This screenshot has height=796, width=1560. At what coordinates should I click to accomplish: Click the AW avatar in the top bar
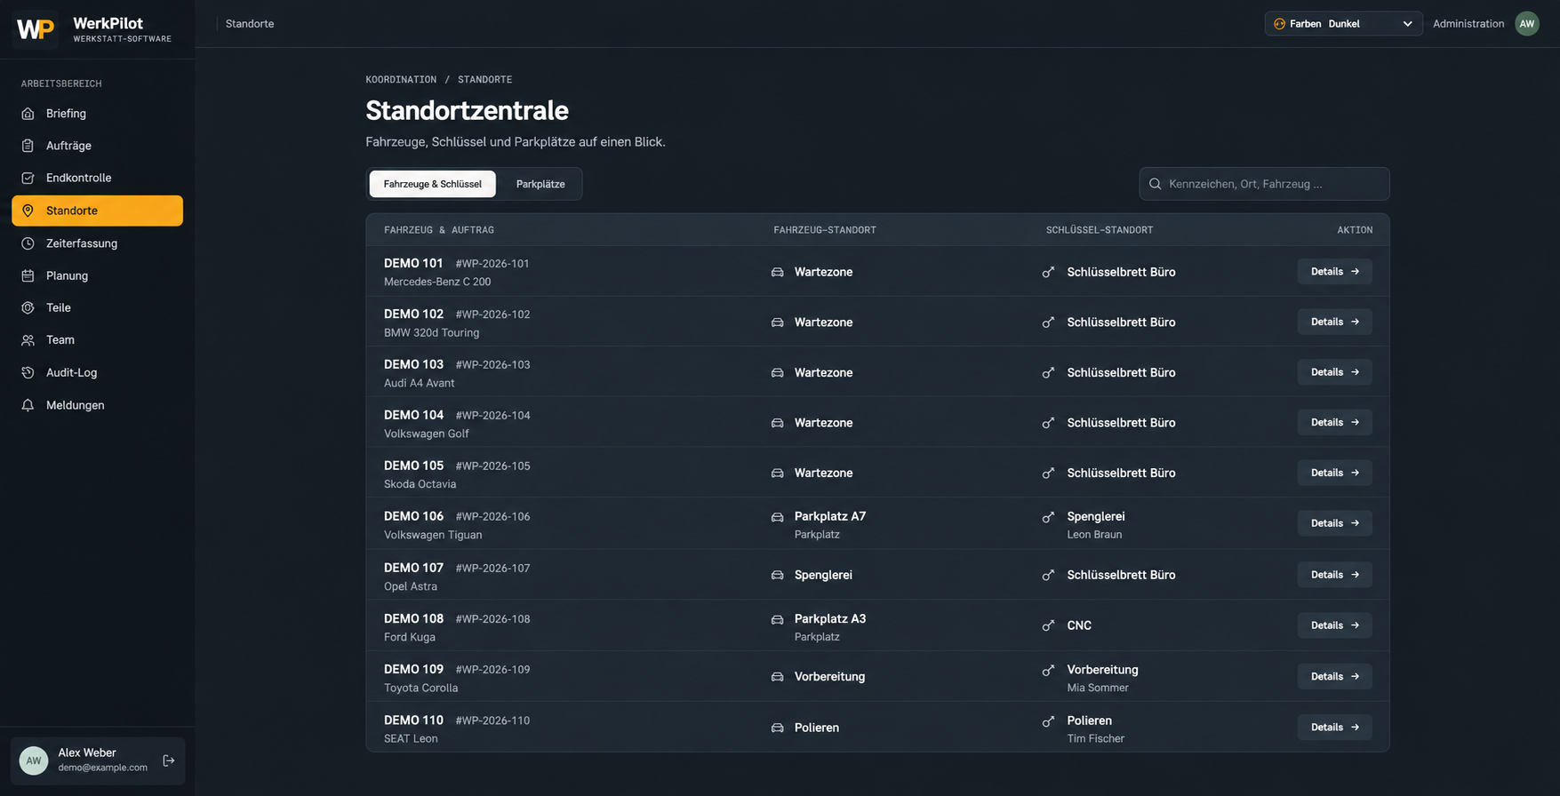tap(1527, 24)
